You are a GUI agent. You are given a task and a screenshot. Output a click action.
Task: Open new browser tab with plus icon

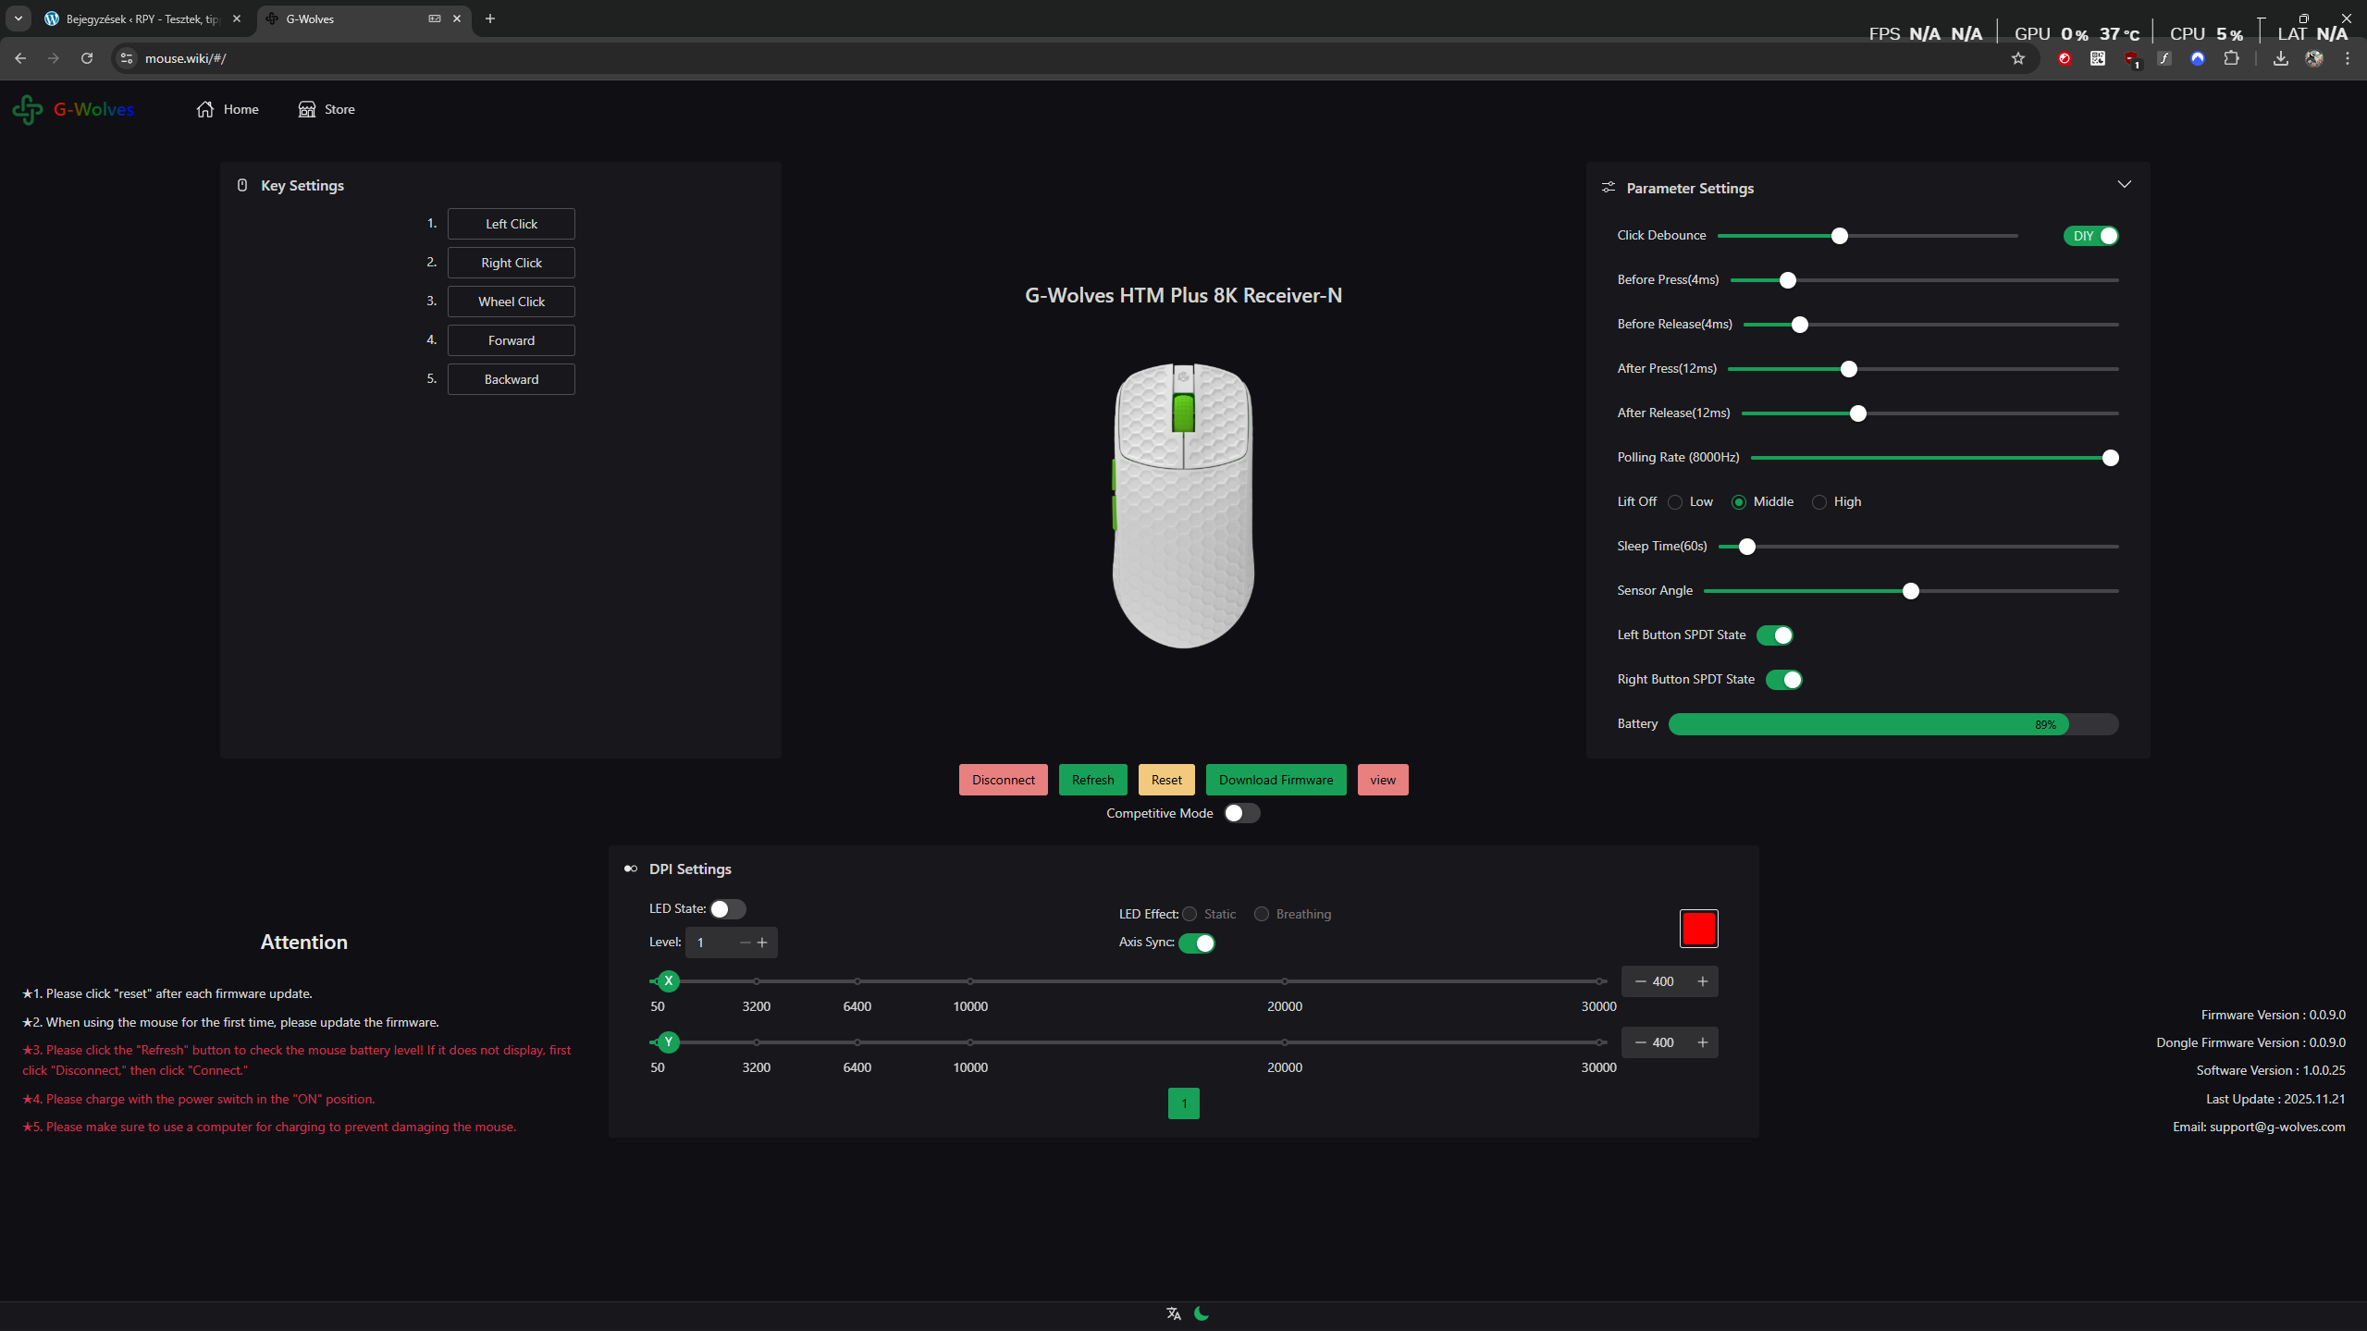click(x=490, y=18)
